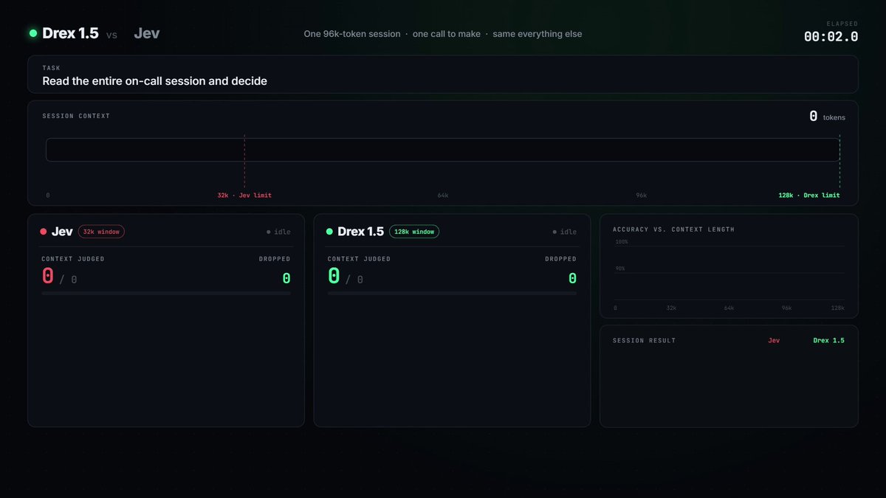The height and width of the screenshot is (498, 886).
Task: Click the 'One 96k-token session' subtitle text
Action: (x=352, y=34)
